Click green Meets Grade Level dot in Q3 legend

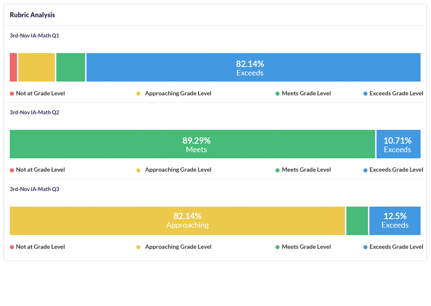click(x=278, y=247)
